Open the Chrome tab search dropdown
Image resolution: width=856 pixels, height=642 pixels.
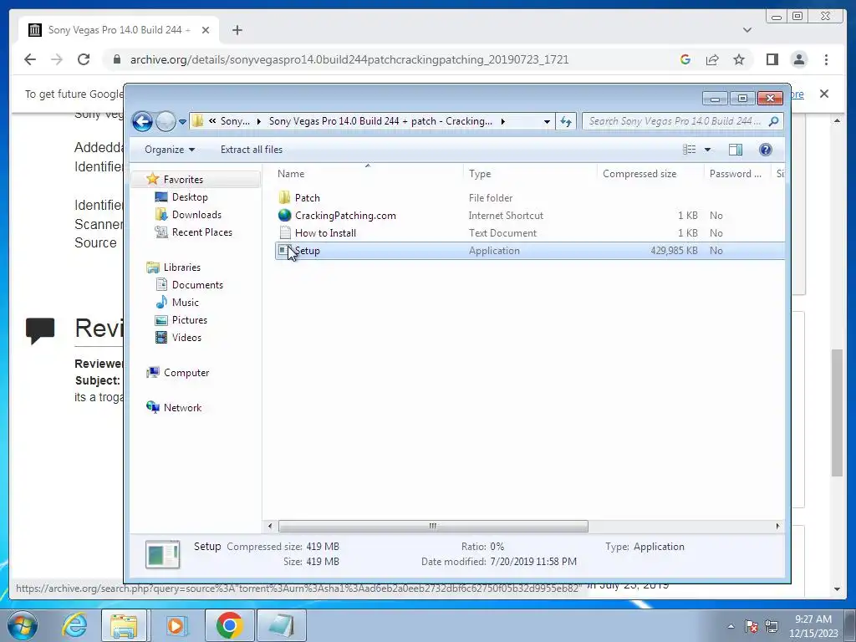747,30
